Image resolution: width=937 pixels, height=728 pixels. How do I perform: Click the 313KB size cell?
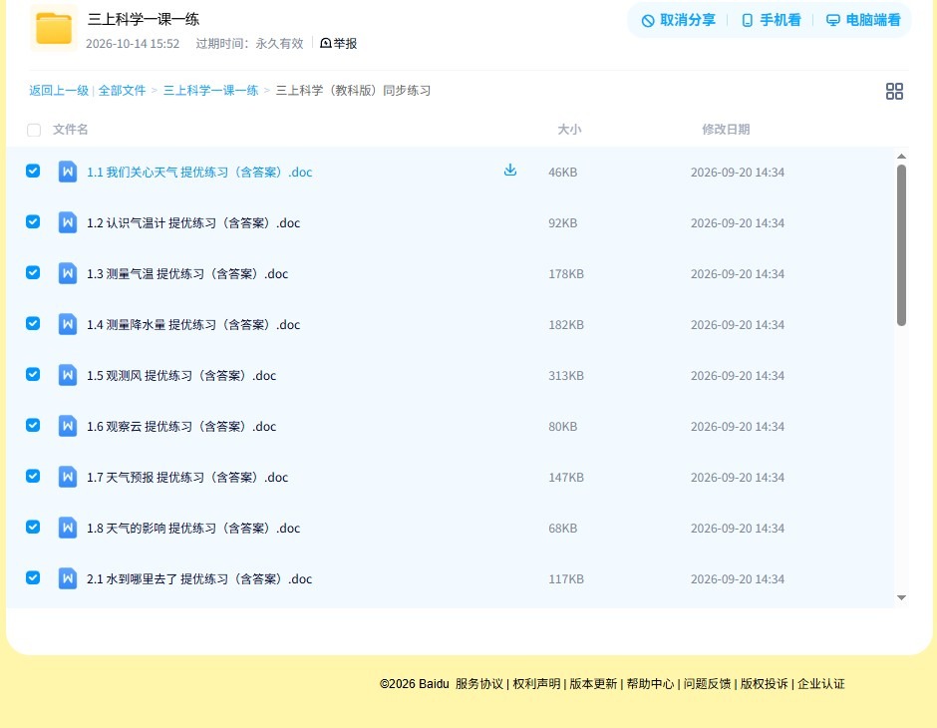pyautogui.click(x=566, y=375)
